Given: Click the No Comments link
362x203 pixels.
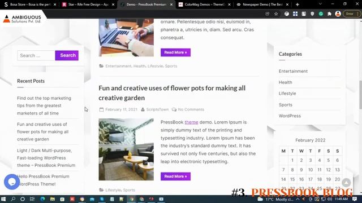Looking at the screenshot, I should [191, 109].
